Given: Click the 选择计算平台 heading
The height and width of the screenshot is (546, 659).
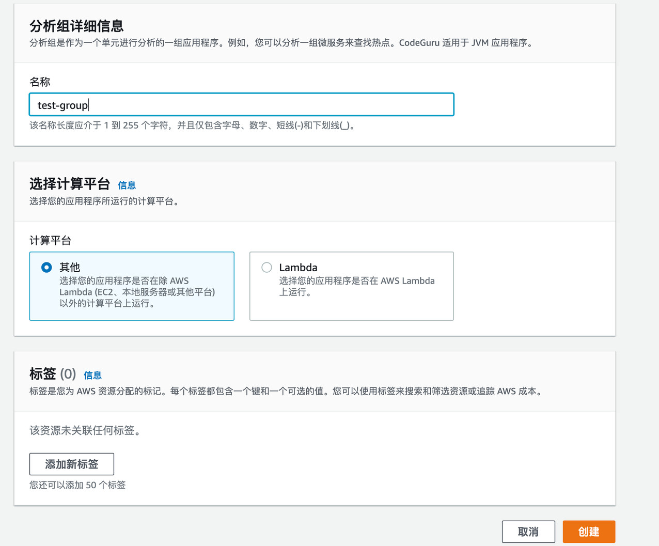Looking at the screenshot, I should 70,184.
